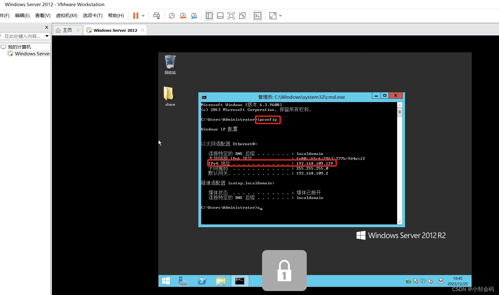The height and width of the screenshot is (295, 499).
Task: Revert to the previous snapshot
Action: 183,16
